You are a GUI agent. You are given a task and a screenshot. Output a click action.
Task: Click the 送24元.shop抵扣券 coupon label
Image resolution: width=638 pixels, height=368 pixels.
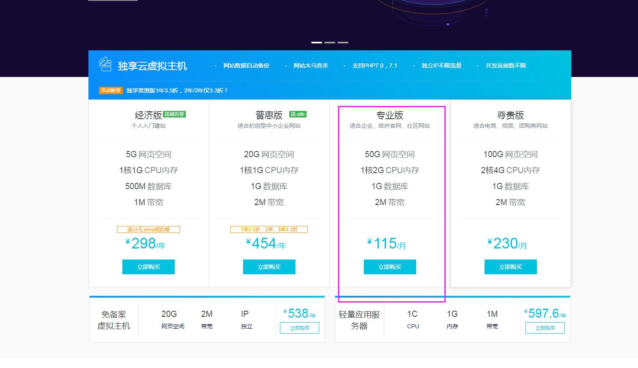(x=149, y=230)
